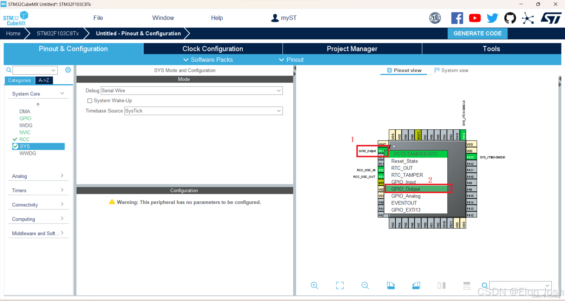Select DMA in the System Core list
The width and height of the screenshot is (565, 301).
pos(25,111)
